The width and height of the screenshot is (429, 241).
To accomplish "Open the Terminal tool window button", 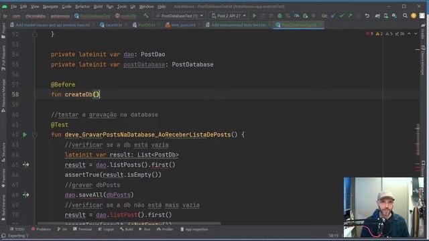I will click(x=82, y=229).
